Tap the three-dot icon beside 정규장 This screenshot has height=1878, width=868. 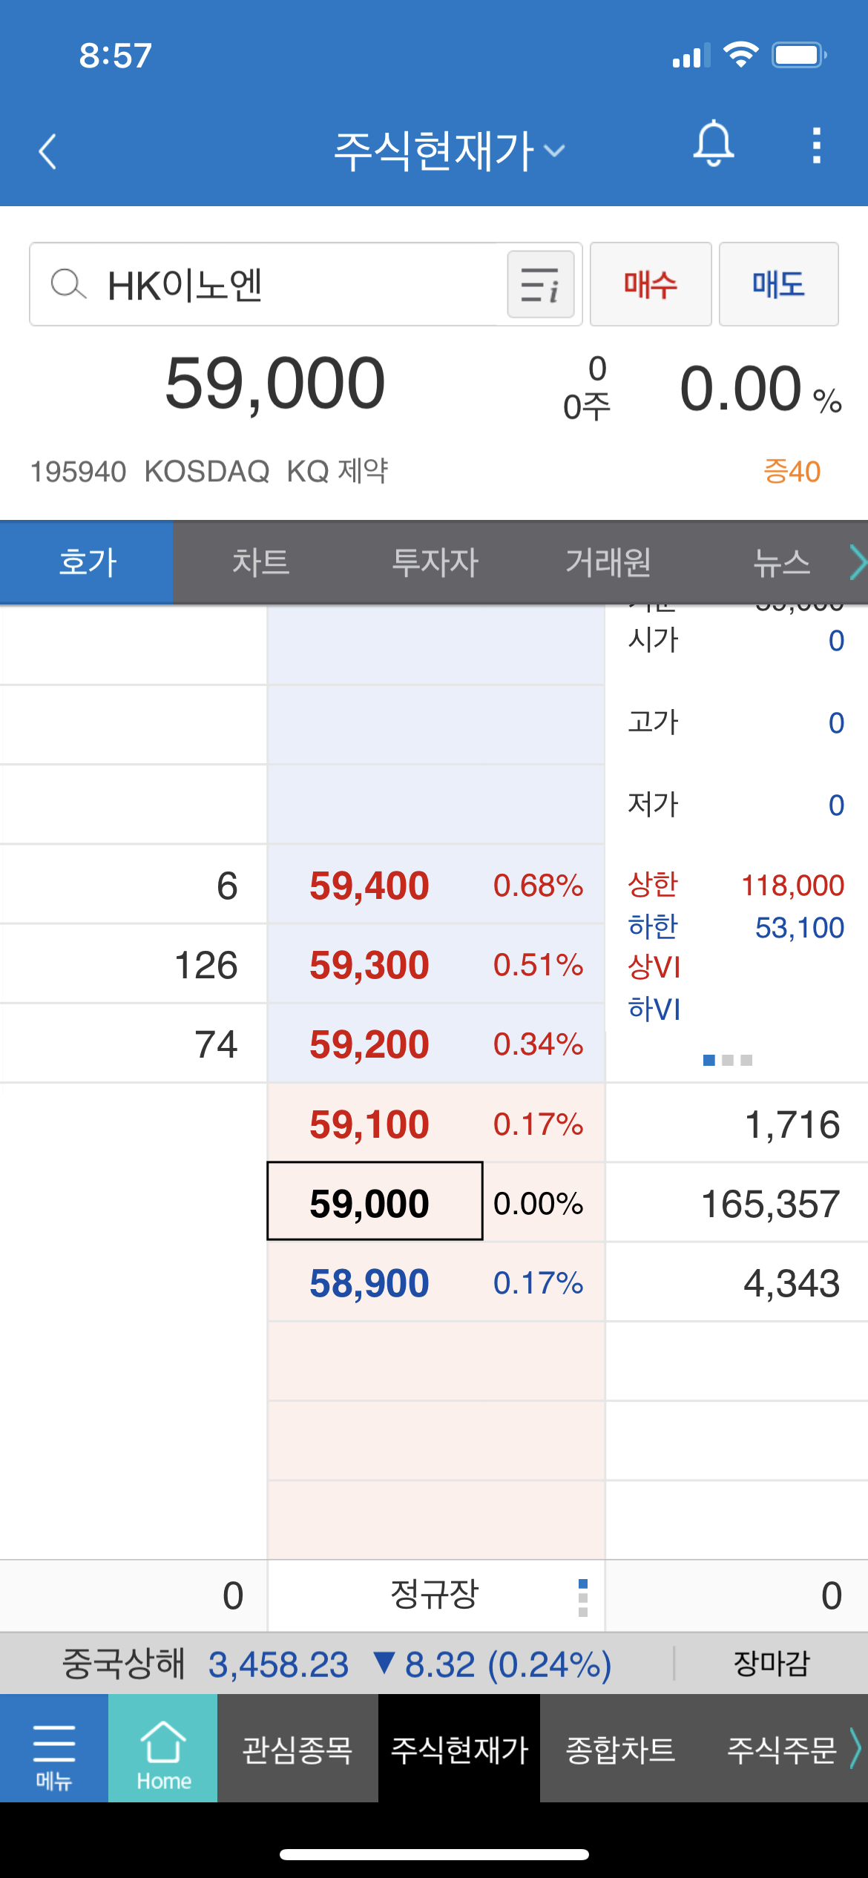(x=583, y=1598)
